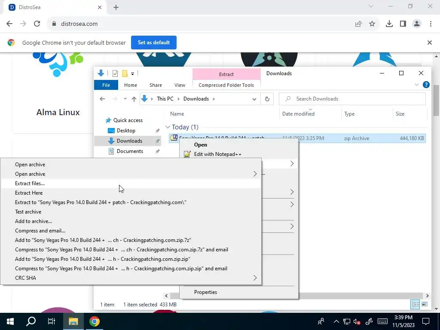The image size is (440, 330).
Task: Sort by Date modified column
Action: point(298,114)
